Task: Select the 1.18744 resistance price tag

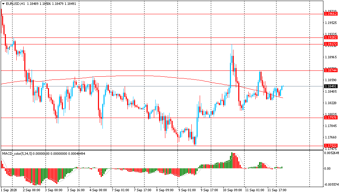Action: tap(330, 70)
